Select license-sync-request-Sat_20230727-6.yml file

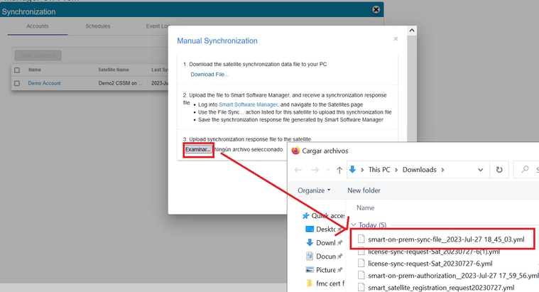tap(430, 264)
